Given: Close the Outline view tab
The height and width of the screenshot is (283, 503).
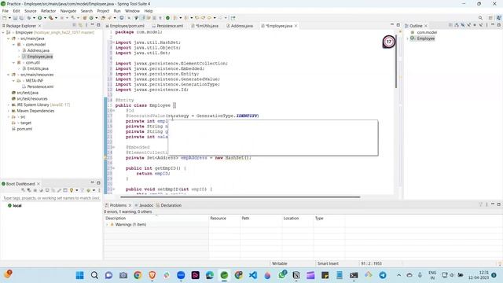Looking at the screenshot, I should pyautogui.click(x=426, y=26).
